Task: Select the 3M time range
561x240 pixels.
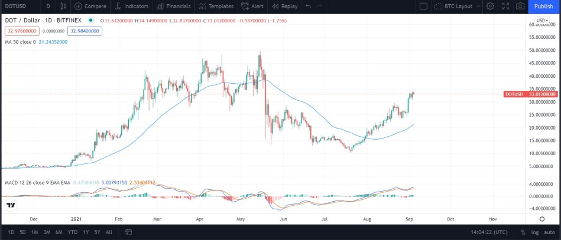Action: (x=47, y=232)
